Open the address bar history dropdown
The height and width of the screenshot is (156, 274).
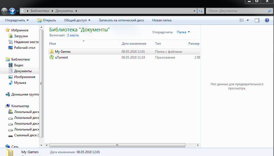tap(194, 11)
